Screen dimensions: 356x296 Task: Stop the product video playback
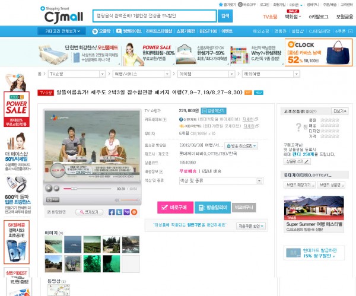(57, 189)
